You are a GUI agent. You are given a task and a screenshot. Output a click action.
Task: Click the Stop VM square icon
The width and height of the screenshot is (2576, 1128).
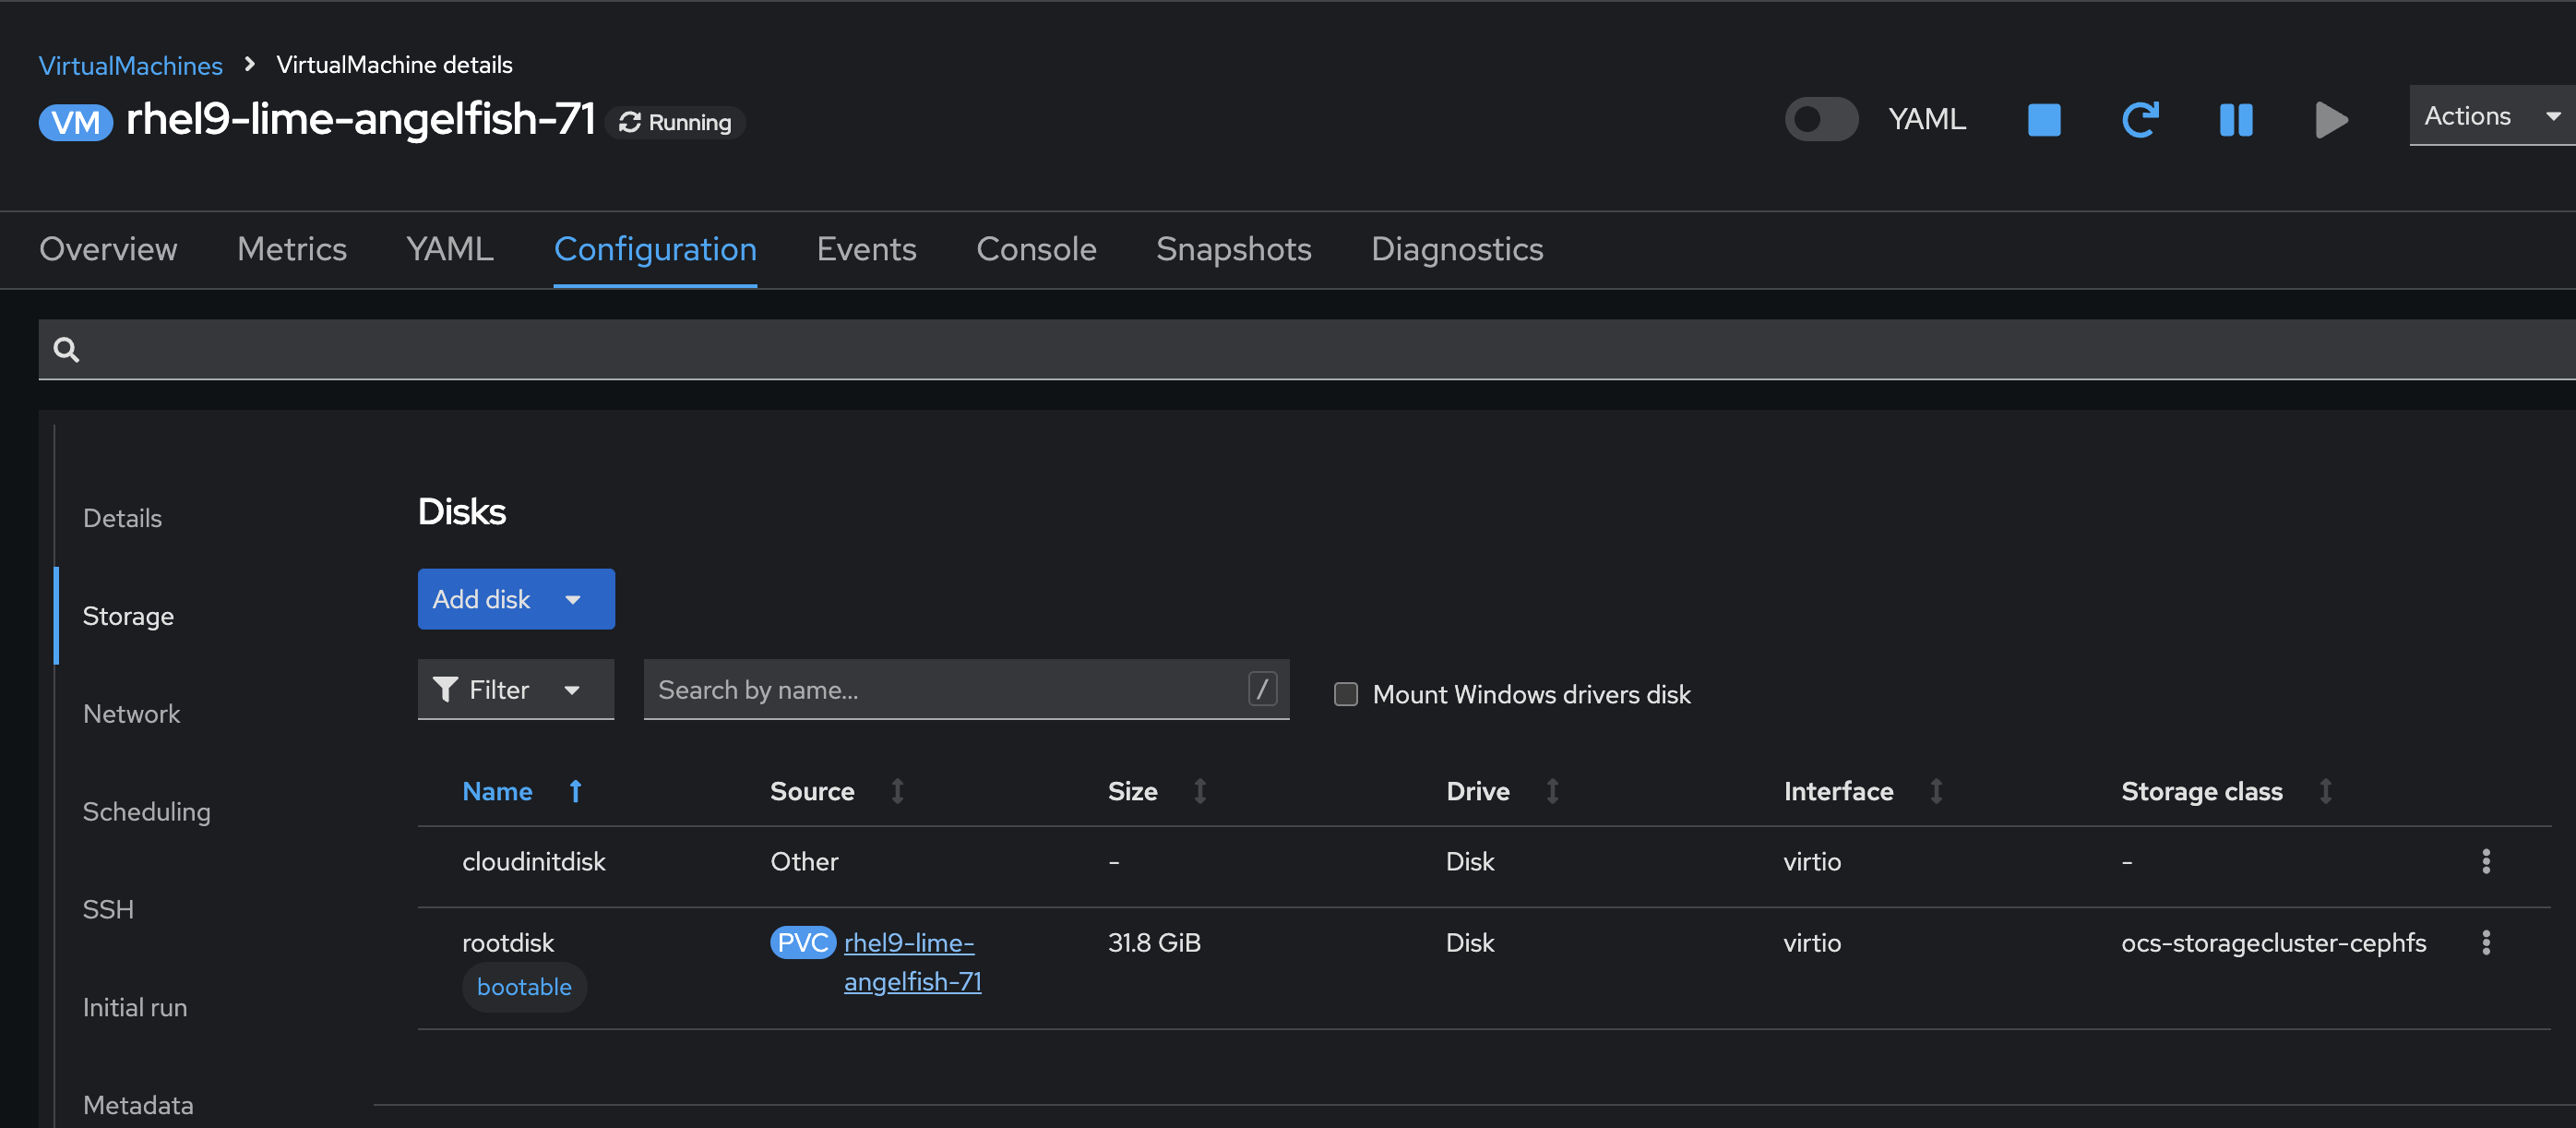[x=2043, y=120]
